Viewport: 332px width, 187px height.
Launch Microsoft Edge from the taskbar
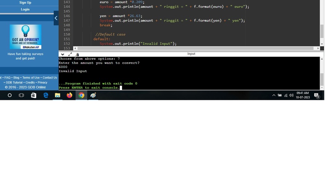point(45,95)
